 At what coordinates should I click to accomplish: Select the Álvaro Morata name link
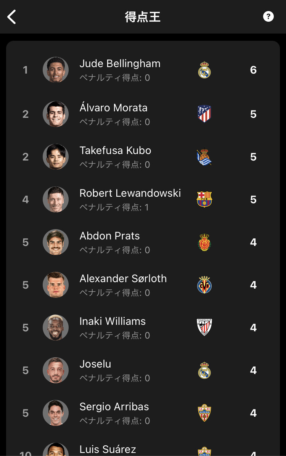[x=113, y=108]
